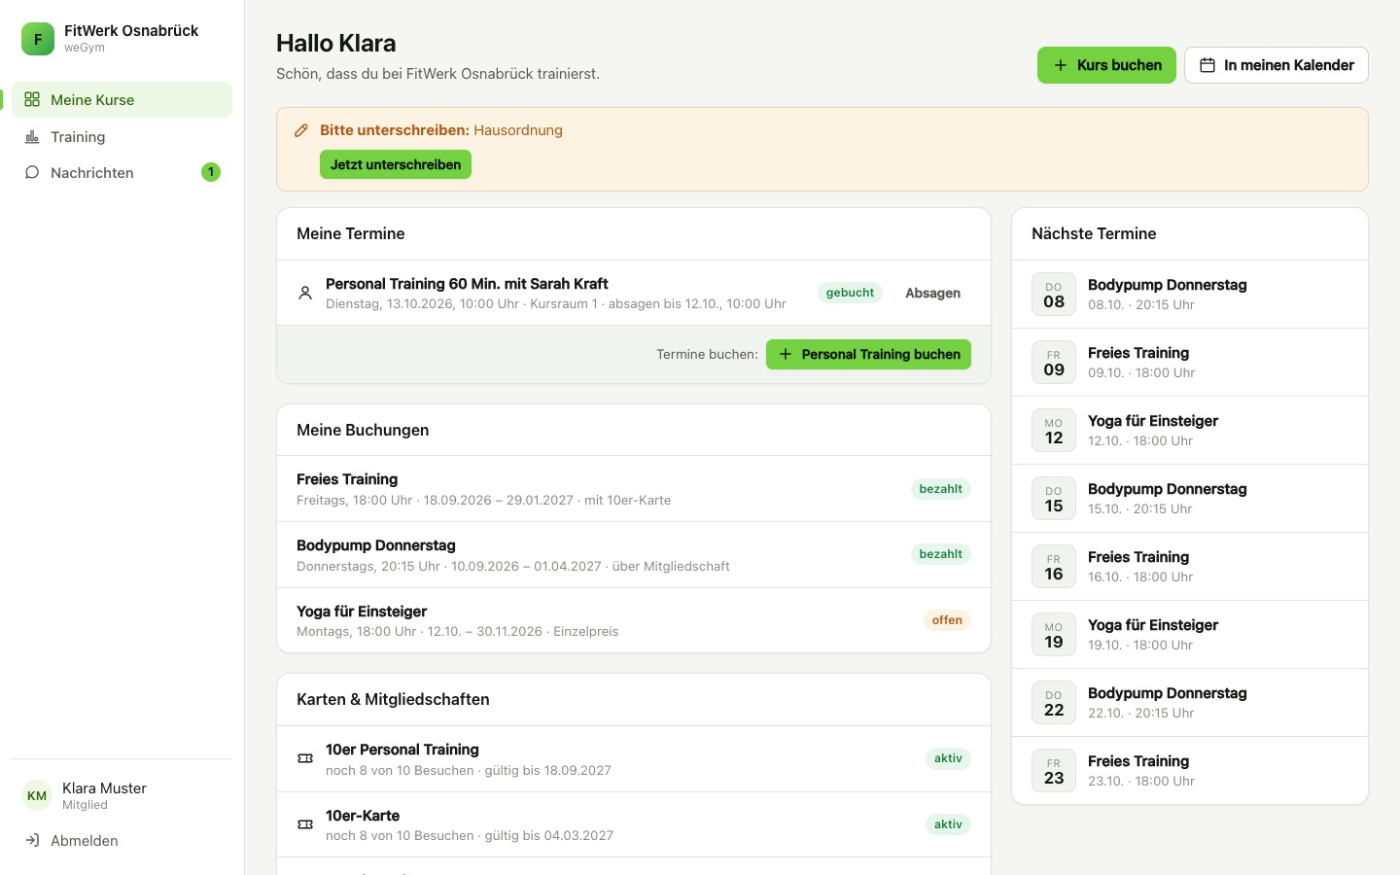Open the Freies Training booking
The width and height of the screenshot is (1400, 875).
634,489
